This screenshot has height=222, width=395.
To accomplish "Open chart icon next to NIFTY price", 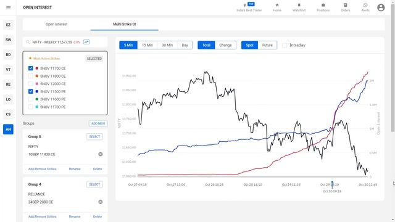I will [x=86, y=42].
